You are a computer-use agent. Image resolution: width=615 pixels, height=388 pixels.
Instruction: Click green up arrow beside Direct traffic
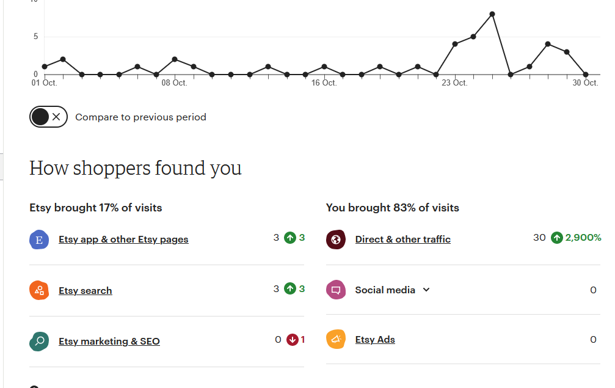point(556,238)
